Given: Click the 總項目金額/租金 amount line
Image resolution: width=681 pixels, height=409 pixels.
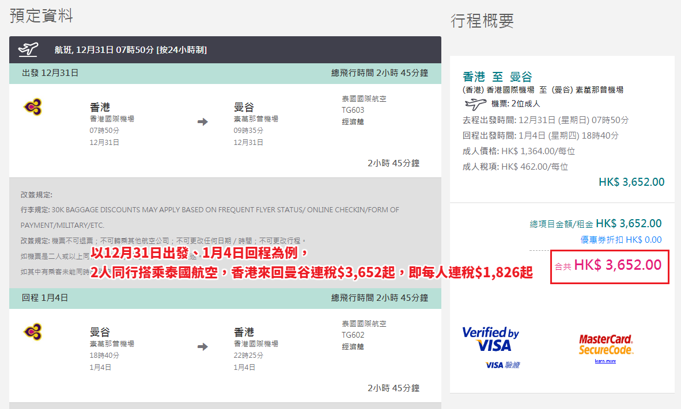Looking at the screenshot, I should pos(596,224).
